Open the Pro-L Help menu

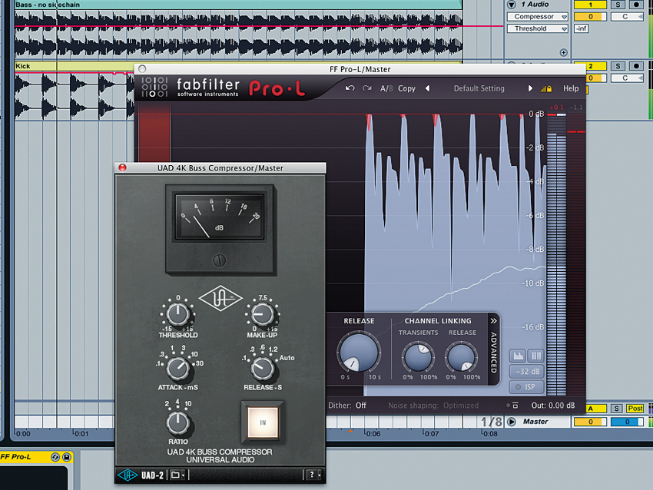571,88
